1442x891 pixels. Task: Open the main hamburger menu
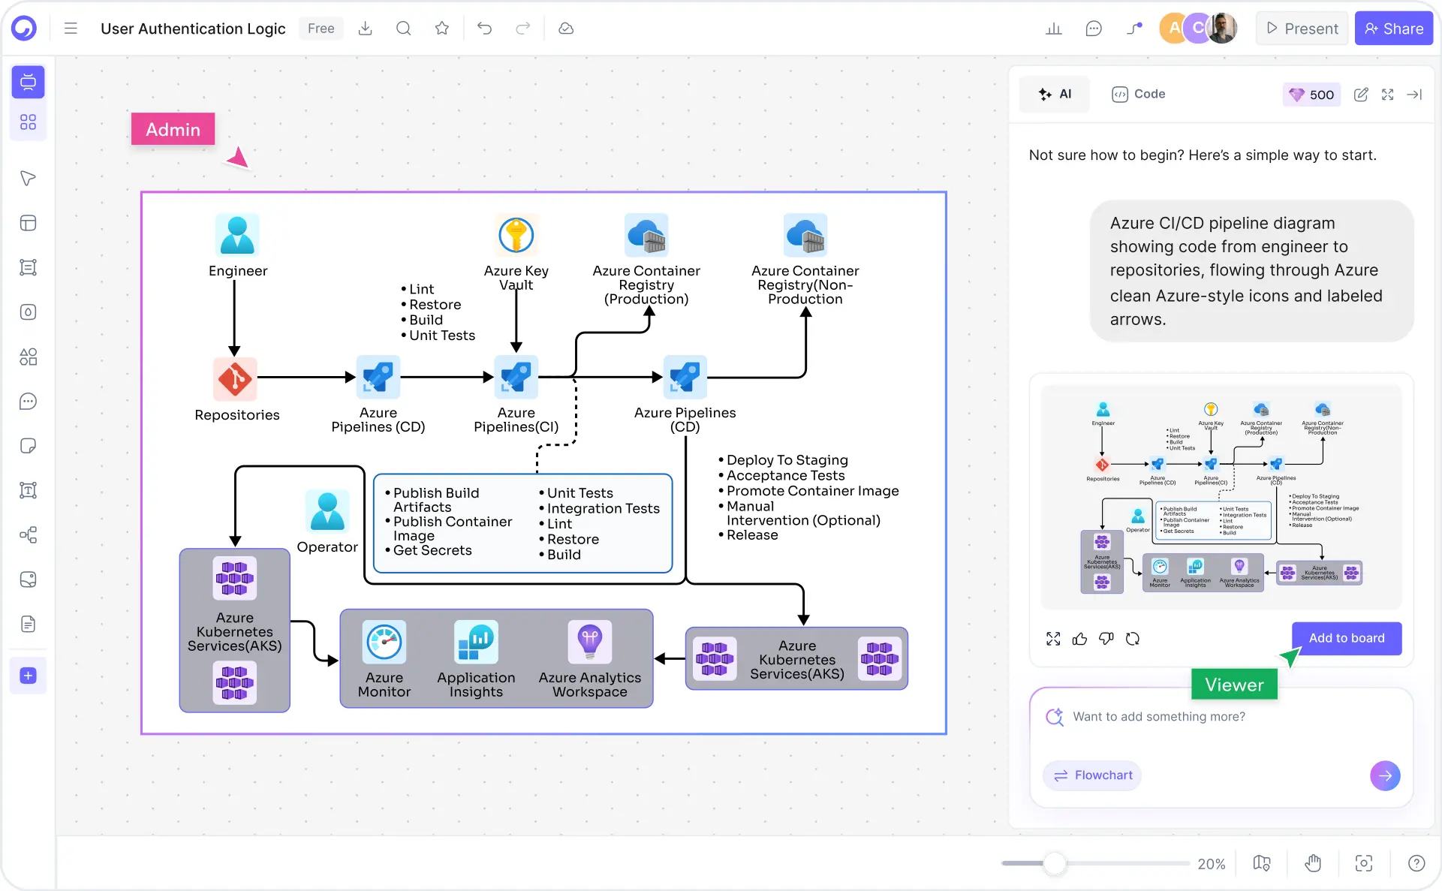tap(71, 28)
